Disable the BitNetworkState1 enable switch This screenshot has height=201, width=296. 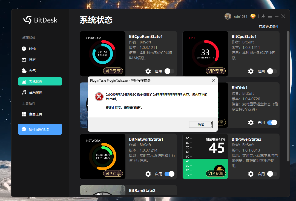[169, 174]
